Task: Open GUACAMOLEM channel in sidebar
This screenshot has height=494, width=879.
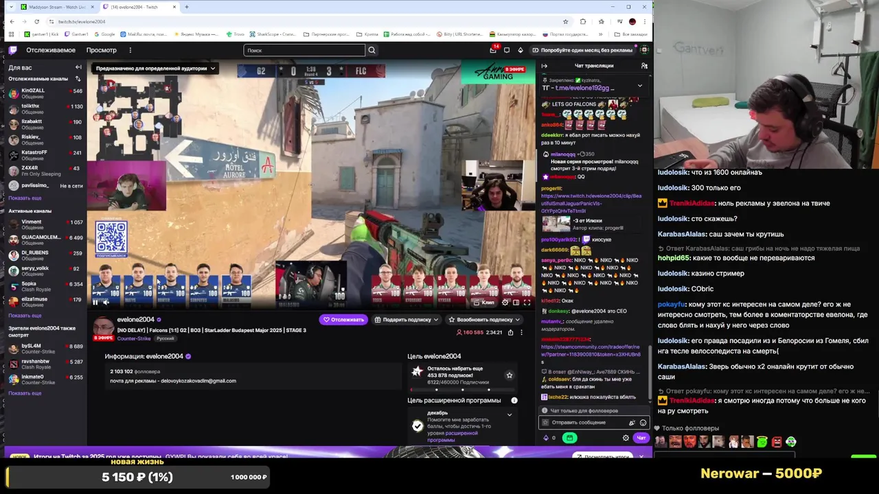Action: pyautogui.click(x=44, y=239)
